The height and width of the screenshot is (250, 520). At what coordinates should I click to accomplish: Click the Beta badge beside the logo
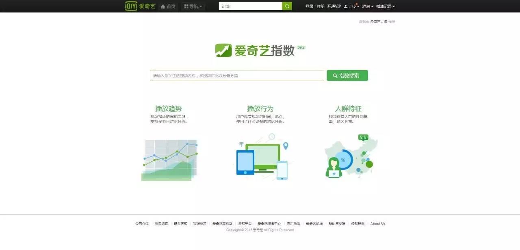click(x=301, y=47)
